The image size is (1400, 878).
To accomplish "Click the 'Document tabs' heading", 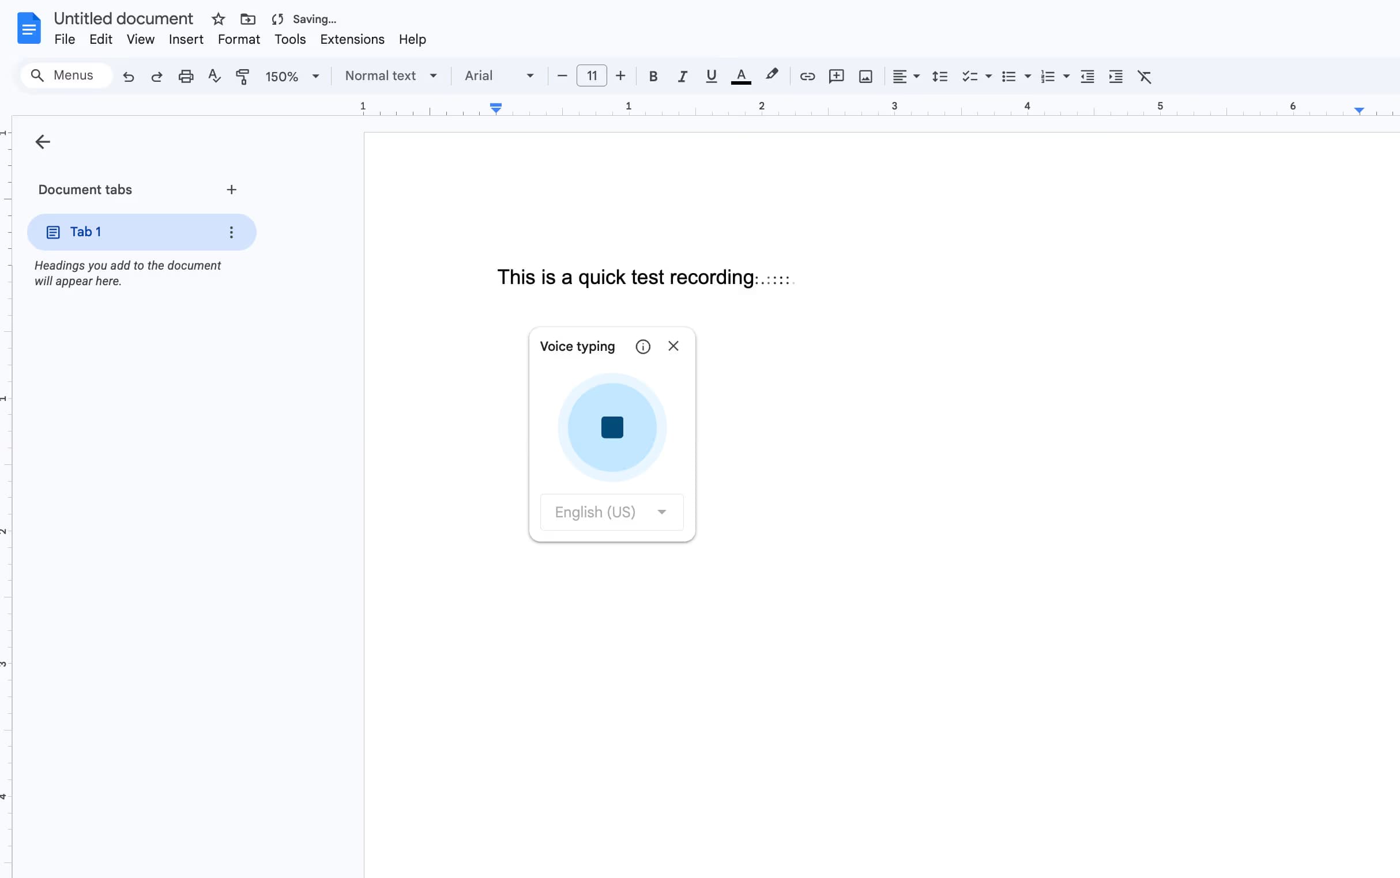I will pyautogui.click(x=85, y=190).
